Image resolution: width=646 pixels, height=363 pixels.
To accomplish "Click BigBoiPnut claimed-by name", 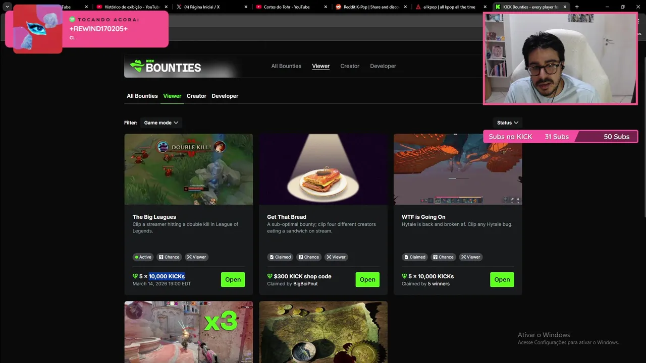I will coord(305,284).
